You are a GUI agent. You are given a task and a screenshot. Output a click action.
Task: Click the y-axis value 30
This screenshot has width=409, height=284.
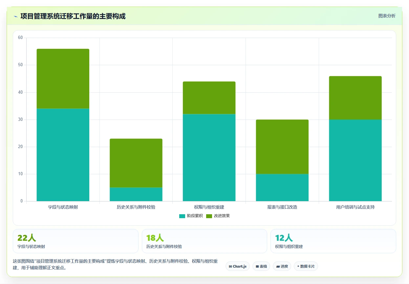20,120
